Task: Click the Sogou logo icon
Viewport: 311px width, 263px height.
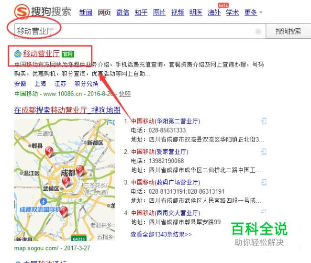Action: pyautogui.click(x=22, y=11)
